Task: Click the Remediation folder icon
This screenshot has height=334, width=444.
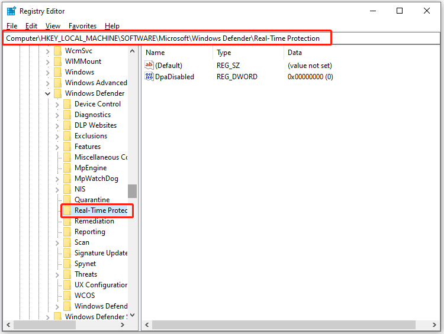Action: coord(67,221)
